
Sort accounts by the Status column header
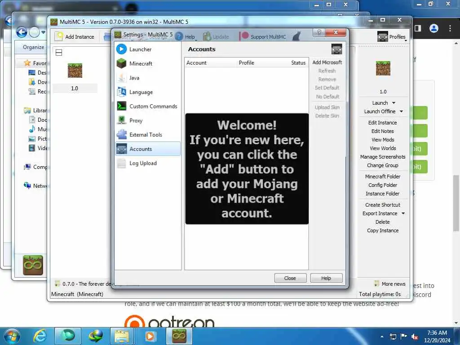point(298,63)
